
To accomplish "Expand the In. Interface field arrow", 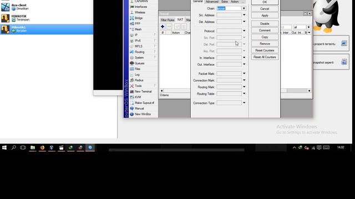I will tap(244, 57).
